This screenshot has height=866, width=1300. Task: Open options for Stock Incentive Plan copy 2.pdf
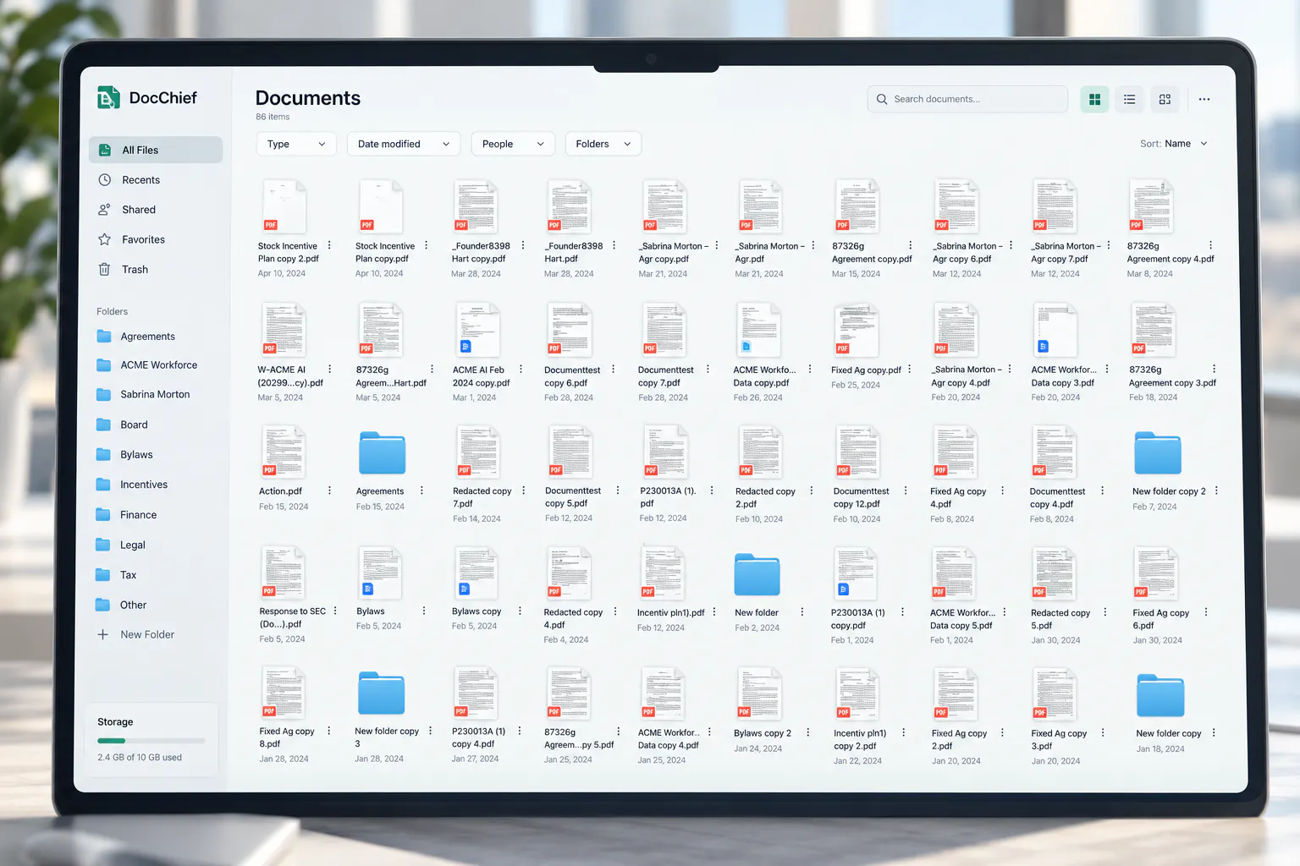[x=329, y=246]
